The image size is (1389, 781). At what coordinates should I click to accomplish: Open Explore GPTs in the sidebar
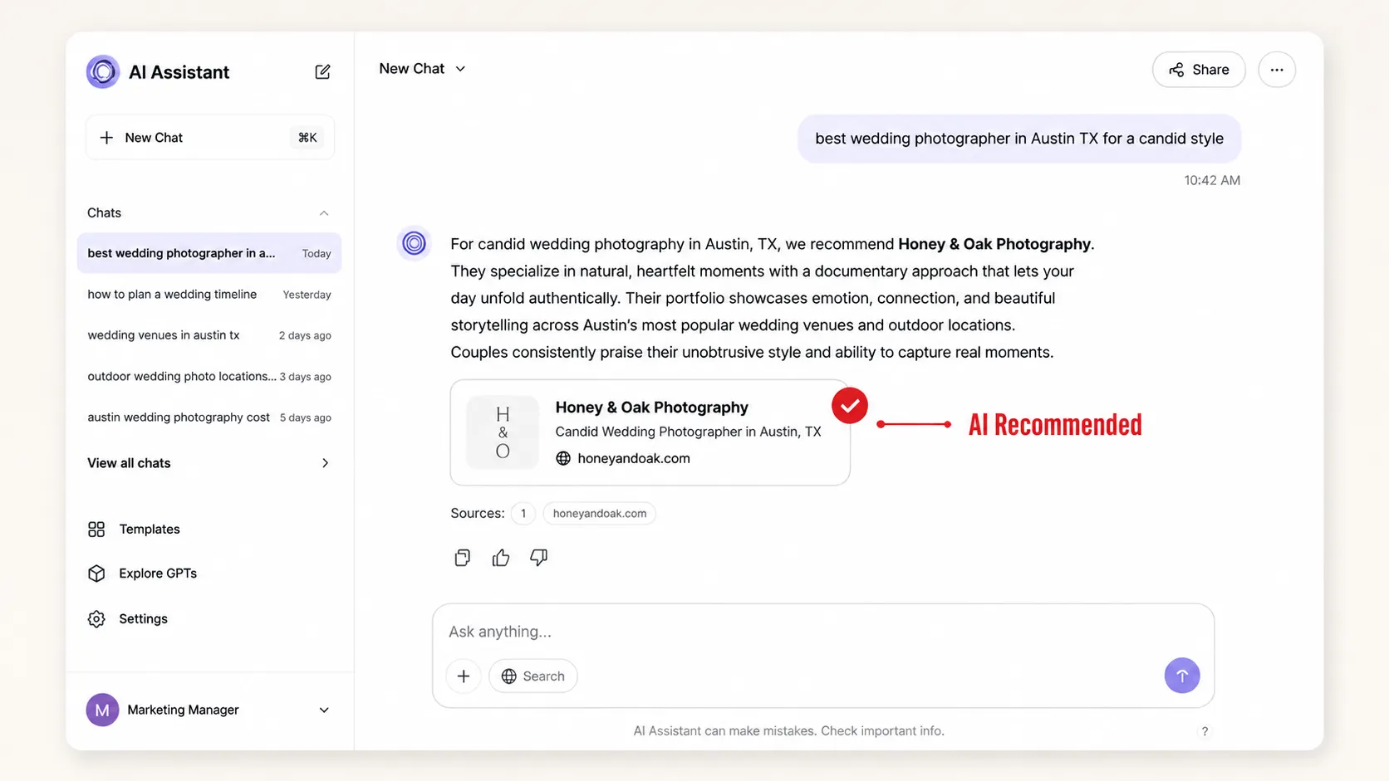[142, 574]
